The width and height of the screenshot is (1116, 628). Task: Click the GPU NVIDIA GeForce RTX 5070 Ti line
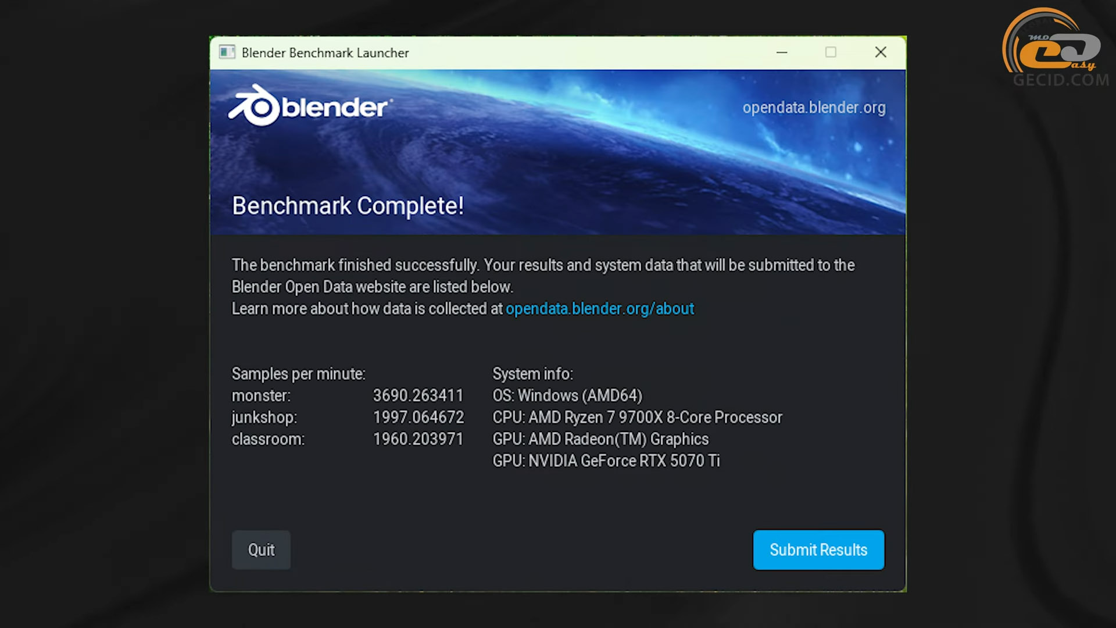coord(606,461)
